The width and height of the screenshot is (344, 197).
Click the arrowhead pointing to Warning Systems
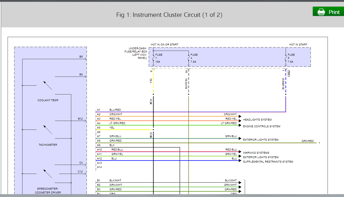click(240, 152)
